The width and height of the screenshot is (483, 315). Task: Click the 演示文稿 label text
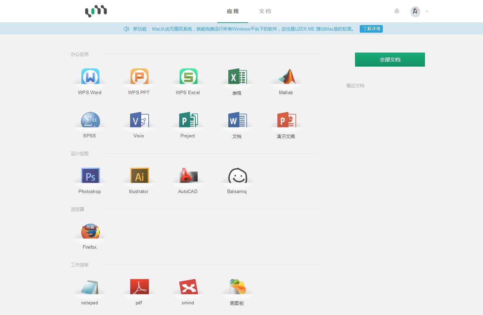click(286, 136)
